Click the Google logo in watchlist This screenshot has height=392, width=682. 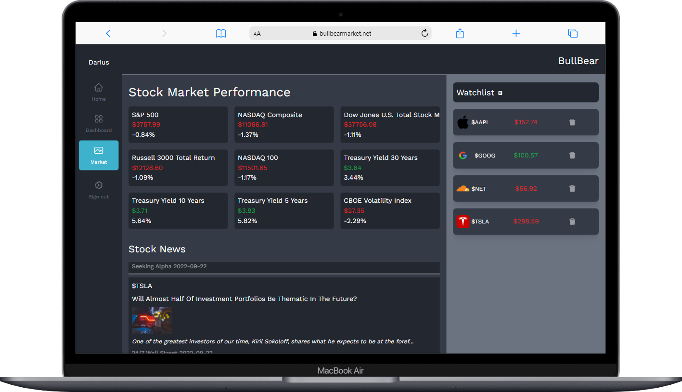click(463, 156)
